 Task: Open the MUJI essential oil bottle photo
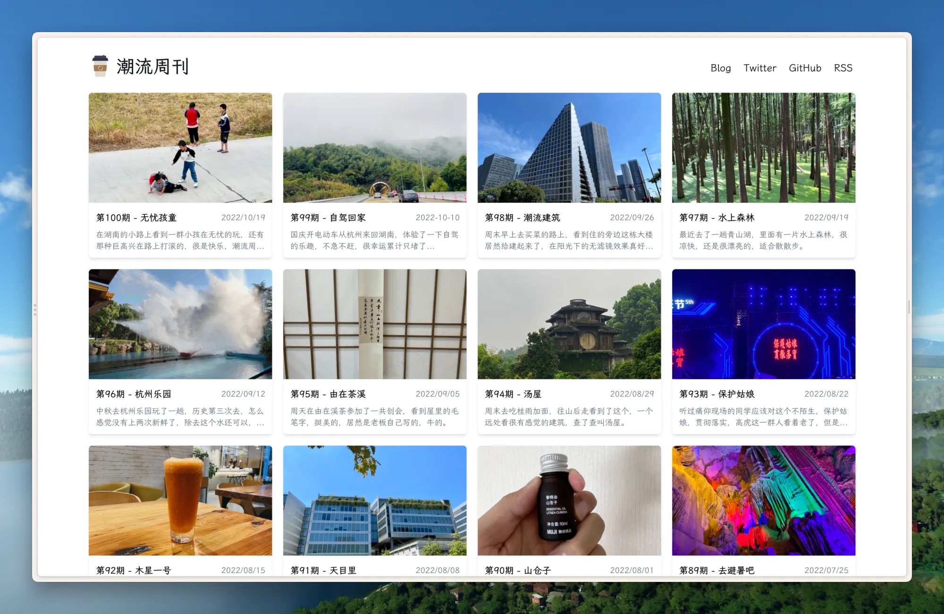[x=569, y=500]
